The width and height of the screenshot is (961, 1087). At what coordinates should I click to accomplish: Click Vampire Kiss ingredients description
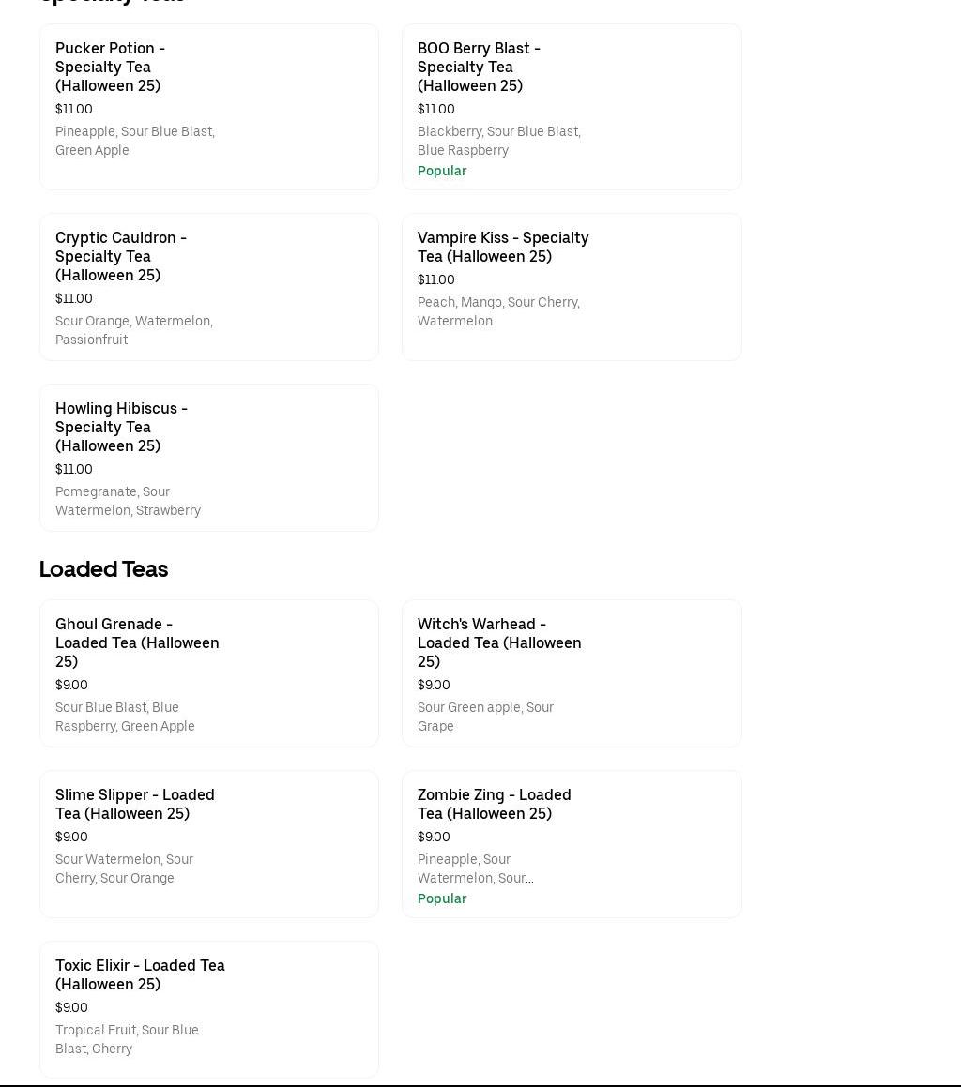(499, 311)
